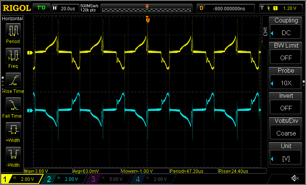Select the -Width measurement icon
The width and height of the screenshot is (306, 185).
pyautogui.click(x=13, y=155)
